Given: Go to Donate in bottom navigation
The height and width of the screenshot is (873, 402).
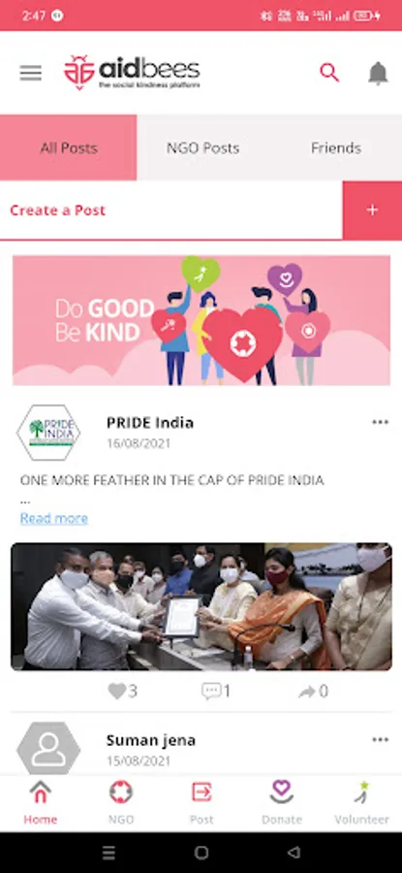Looking at the screenshot, I should click(x=282, y=802).
